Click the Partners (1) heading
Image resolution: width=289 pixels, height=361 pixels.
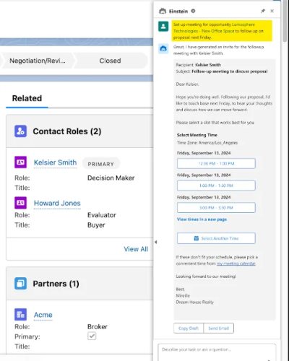point(56,284)
